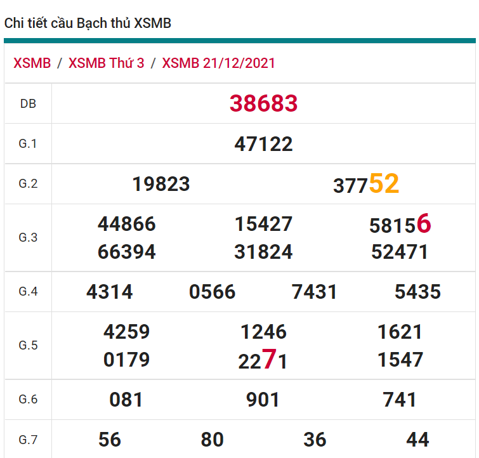Select the G.5 number 4259
Image resolution: width=479 pixels, height=458 pixels.
point(127,332)
